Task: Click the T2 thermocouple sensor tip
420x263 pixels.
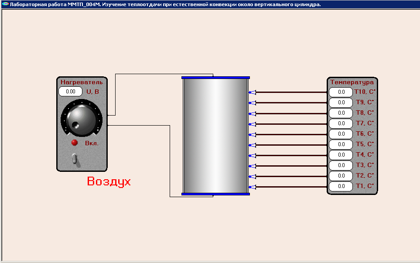Action: coord(253,177)
